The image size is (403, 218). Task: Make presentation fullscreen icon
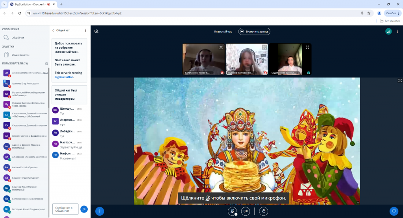400,81
